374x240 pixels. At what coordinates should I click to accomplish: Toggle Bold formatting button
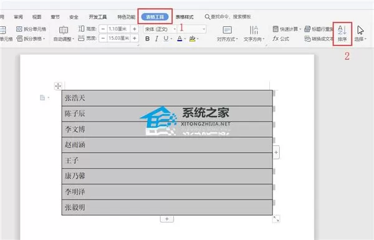pyautogui.click(x=147, y=39)
